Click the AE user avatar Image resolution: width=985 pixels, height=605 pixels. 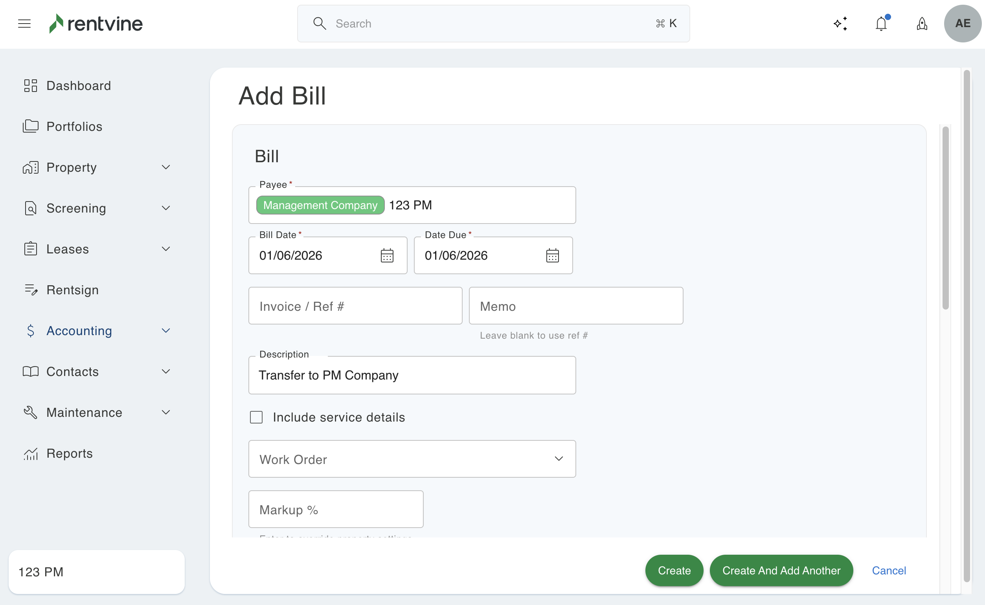point(963,24)
